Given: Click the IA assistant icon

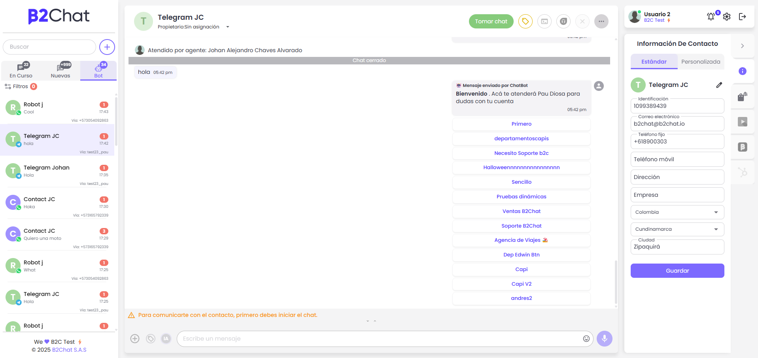Looking at the screenshot, I should tap(166, 339).
